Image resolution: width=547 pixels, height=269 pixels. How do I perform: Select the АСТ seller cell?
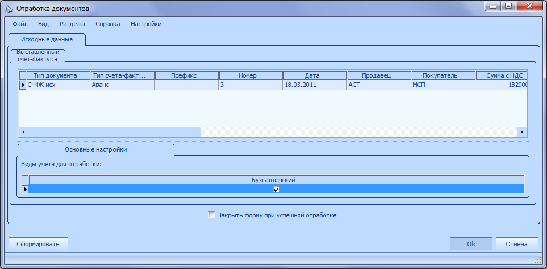pos(379,85)
